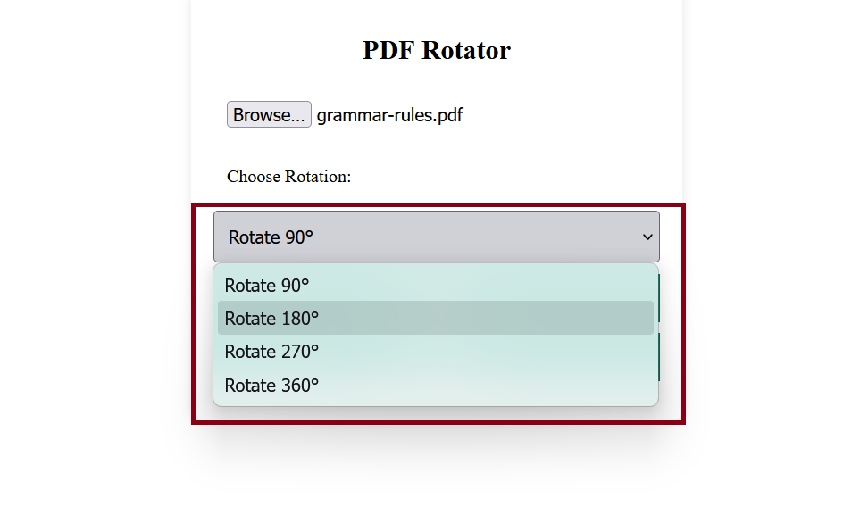This screenshot has height=515, width=868.
Task: Click the combo box showing Rotate 90°
Action: [436, 237]
